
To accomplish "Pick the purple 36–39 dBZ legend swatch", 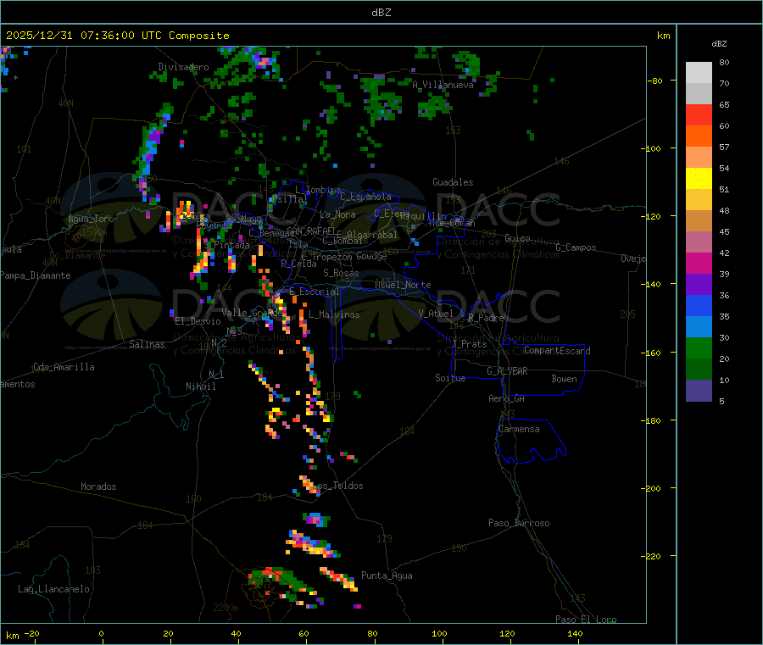I will (x=699, y=285).
